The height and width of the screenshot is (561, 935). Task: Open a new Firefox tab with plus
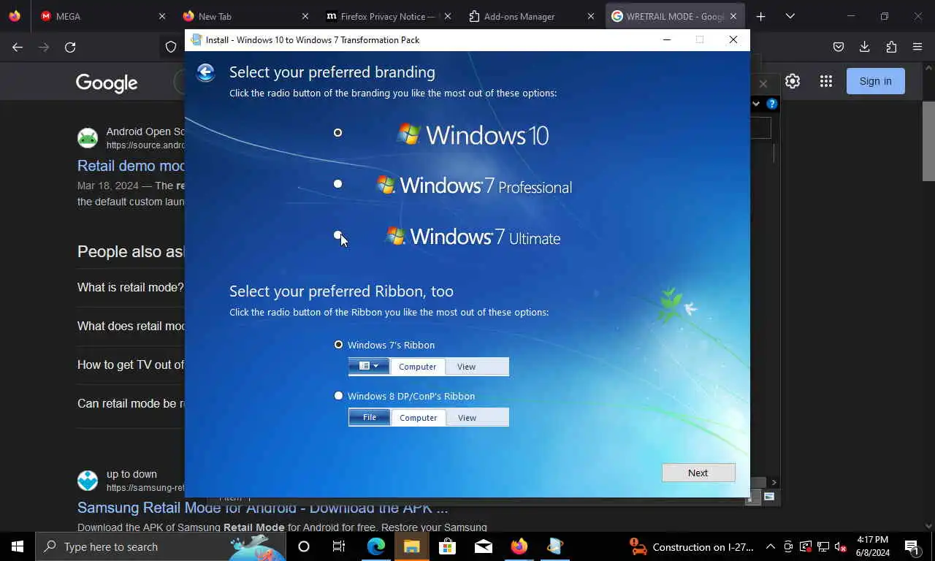760,16
